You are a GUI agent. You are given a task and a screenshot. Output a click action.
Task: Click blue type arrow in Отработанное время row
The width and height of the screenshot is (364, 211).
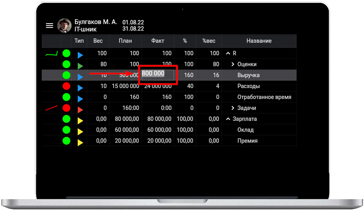[80, 99]
